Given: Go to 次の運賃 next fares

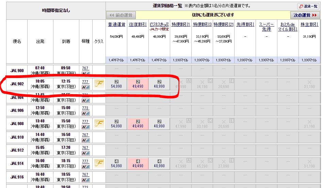Looking at the screenshot, I should click(305, 15).
